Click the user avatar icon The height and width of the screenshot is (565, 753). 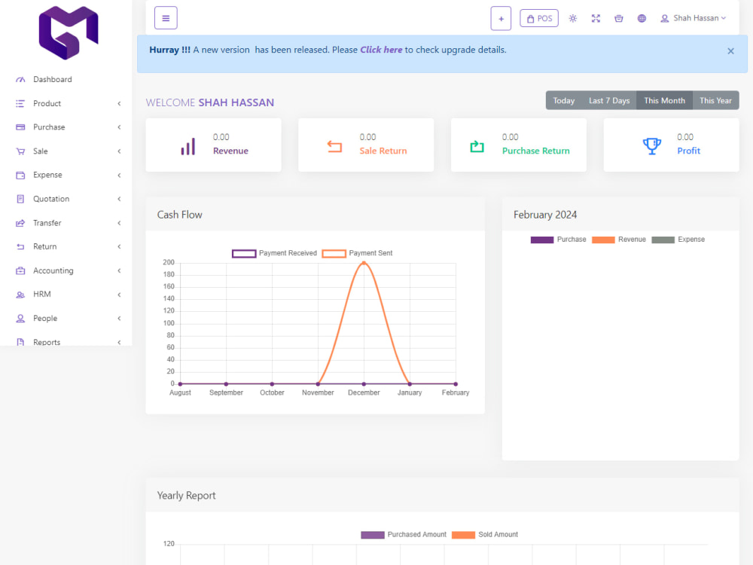(x=665, y=18)
